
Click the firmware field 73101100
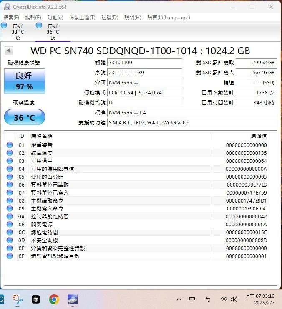pyautogui.click(x=144, y=63)
